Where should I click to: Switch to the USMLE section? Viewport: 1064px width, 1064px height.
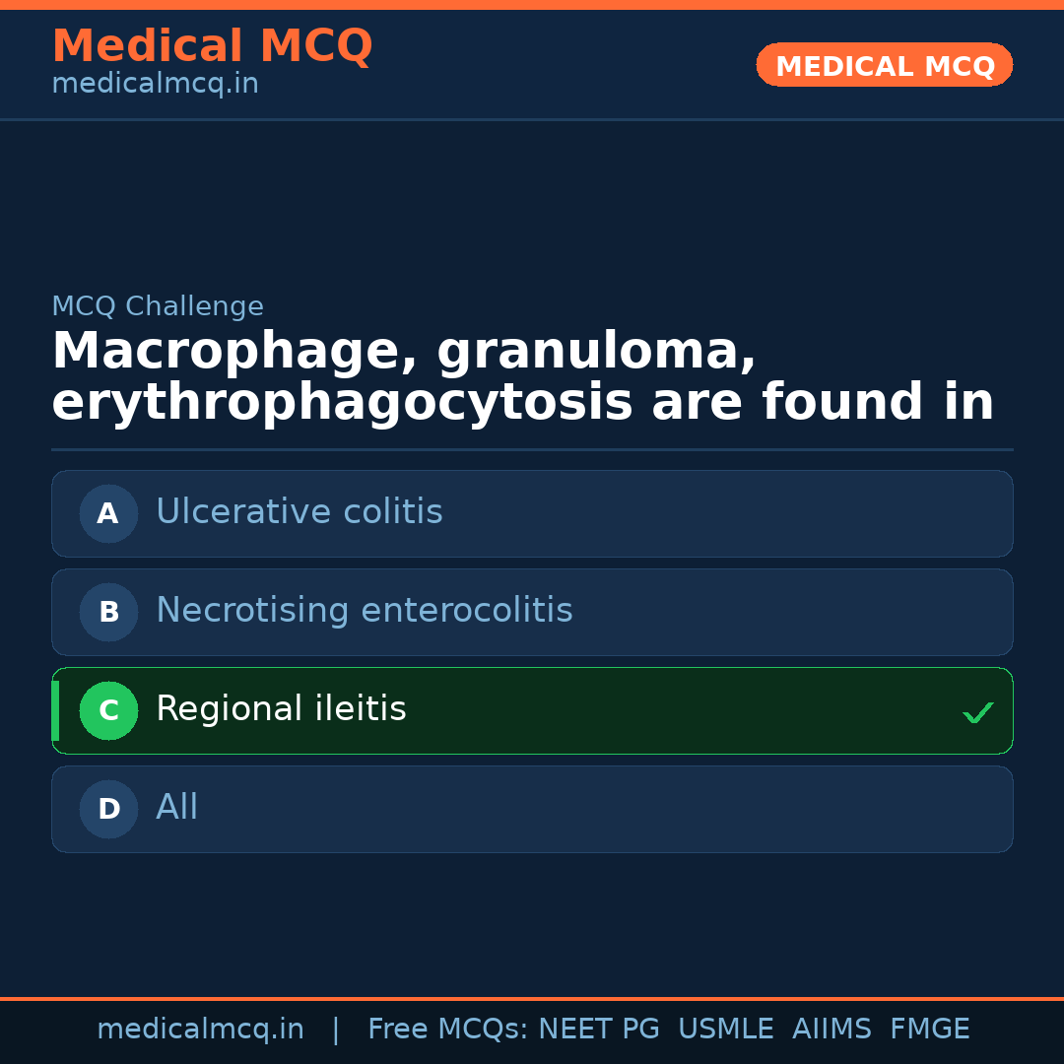coord(726,1029)
